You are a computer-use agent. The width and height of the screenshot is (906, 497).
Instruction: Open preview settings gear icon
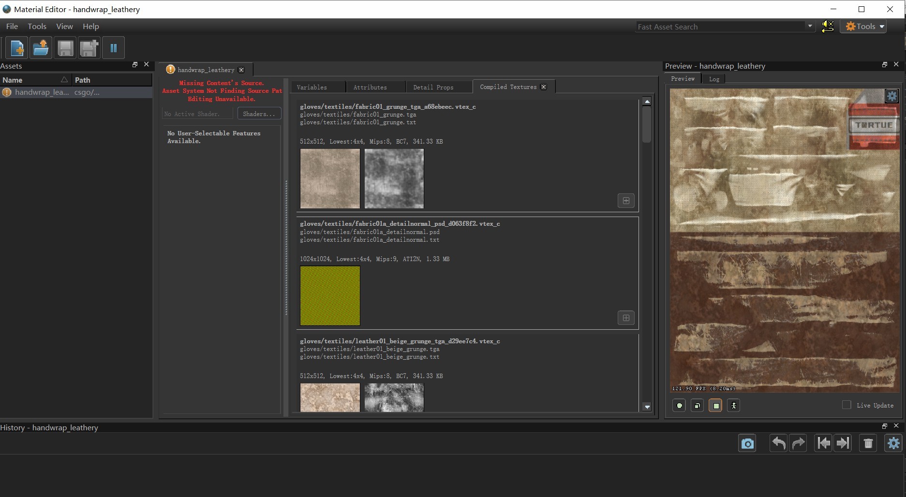coord(891,96)
